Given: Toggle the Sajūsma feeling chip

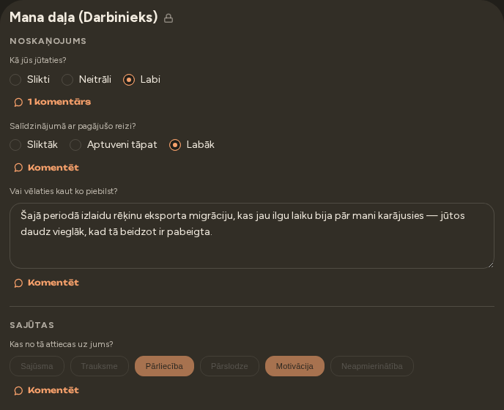Looking at the screenshot, I should [x=37, y=366].
